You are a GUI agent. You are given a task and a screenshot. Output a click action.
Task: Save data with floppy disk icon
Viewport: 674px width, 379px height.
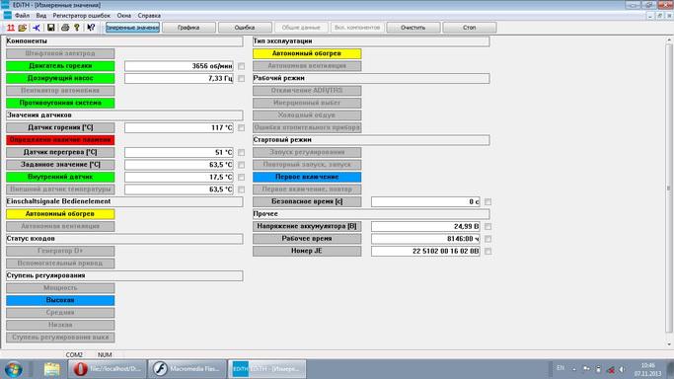(x=50, y=28)
